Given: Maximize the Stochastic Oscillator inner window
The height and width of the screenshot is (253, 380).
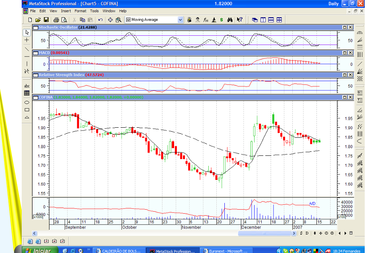Looking at the screenshot, I should (x=345, y=27).
